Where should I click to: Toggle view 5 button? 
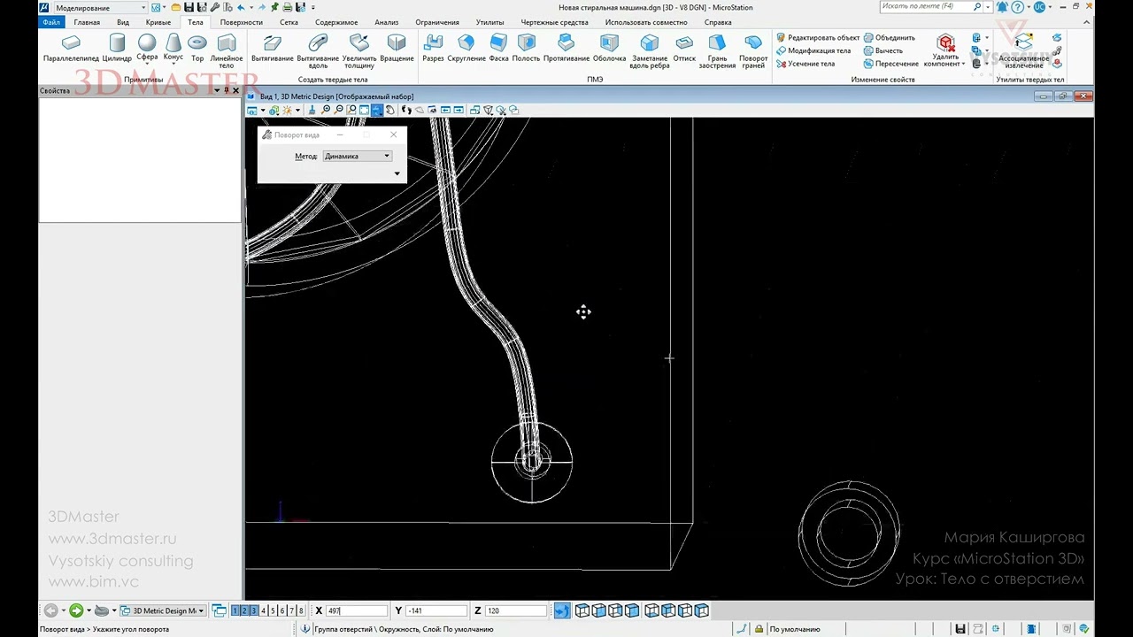(x=273, y=610)
